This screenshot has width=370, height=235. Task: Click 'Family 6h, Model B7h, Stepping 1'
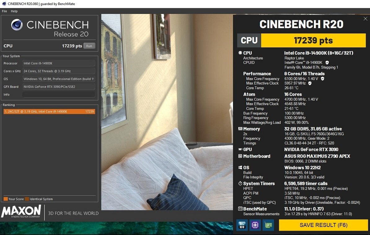pyautogui.click(x=311, y=67)
